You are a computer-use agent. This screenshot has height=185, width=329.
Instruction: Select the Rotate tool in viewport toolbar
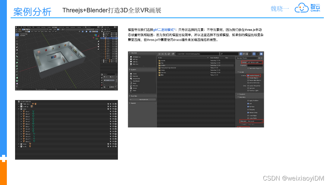click(17, 44)
